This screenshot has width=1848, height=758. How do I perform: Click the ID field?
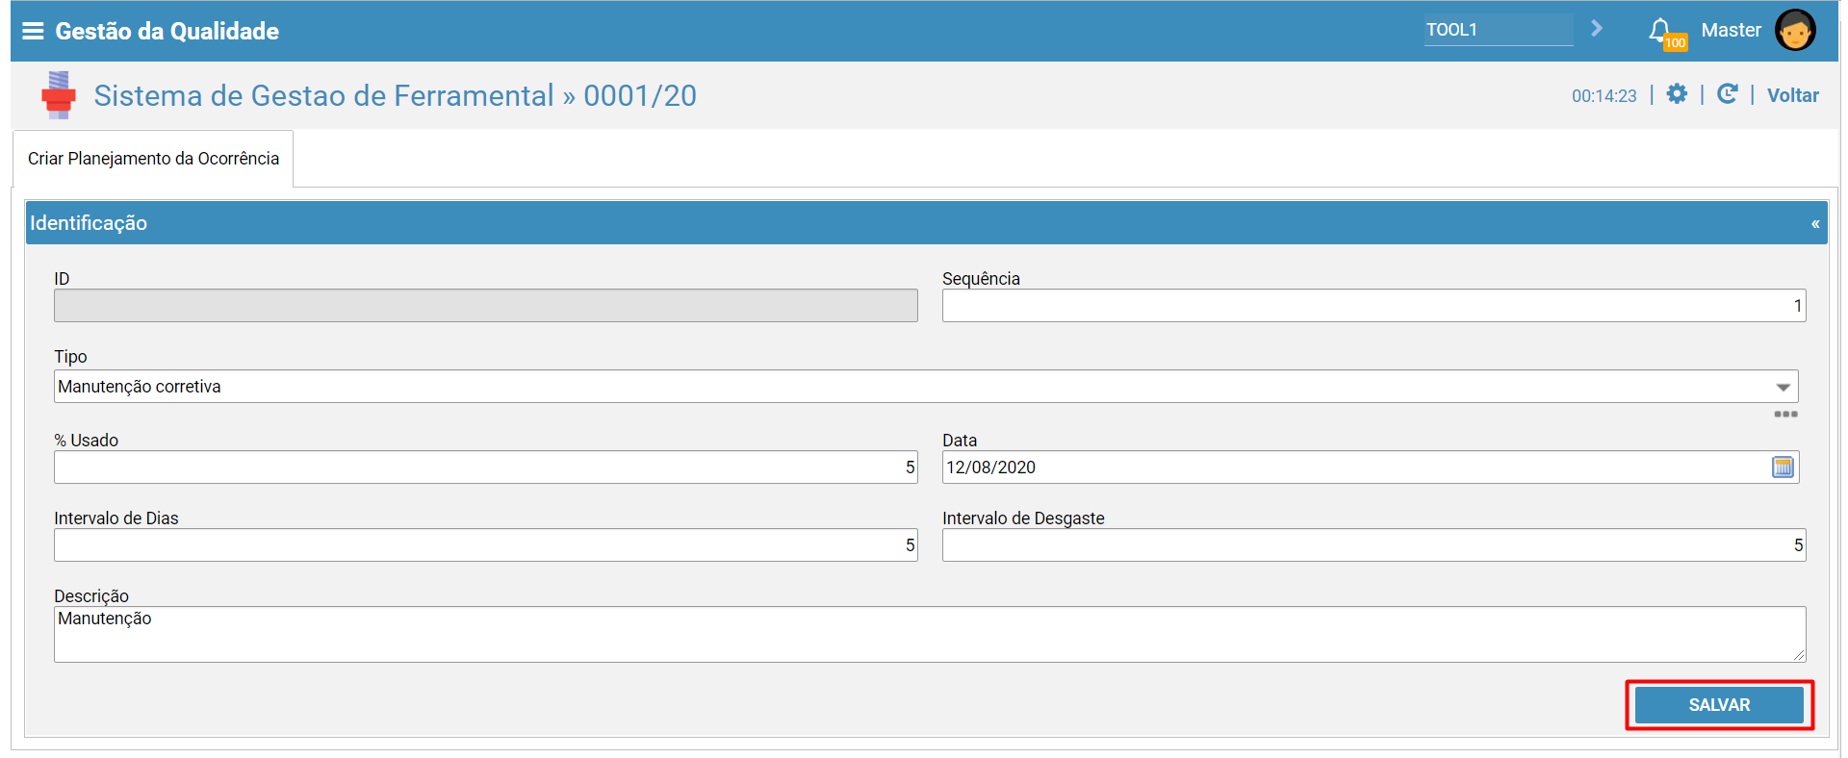point(486,306)
